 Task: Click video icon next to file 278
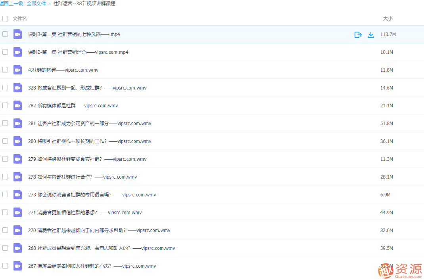pyautogui.click(x=17, y=177)
